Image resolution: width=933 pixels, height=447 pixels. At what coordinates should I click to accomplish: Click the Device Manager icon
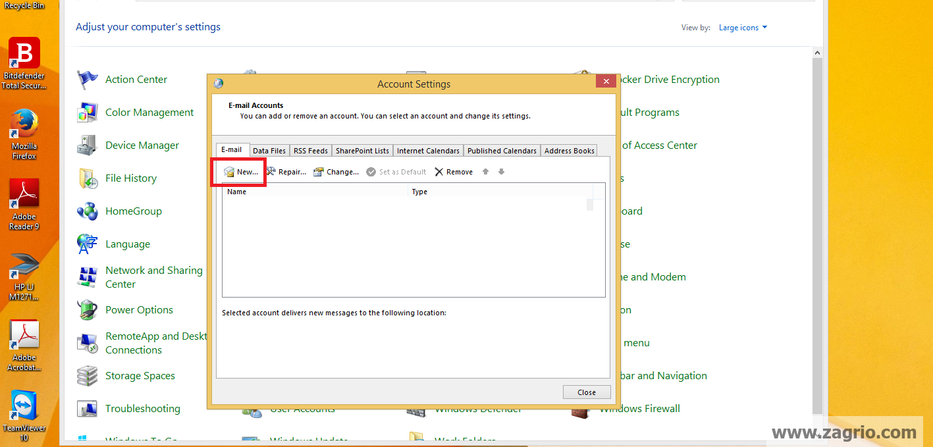[x=88, y=145]
